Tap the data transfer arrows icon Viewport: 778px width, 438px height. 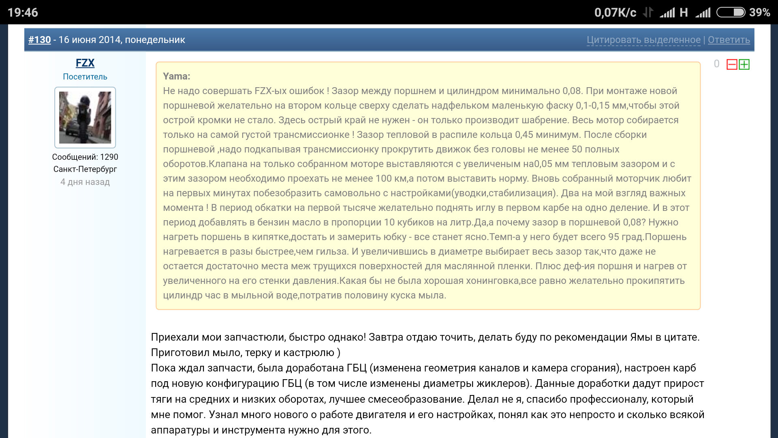click(648, 13)
